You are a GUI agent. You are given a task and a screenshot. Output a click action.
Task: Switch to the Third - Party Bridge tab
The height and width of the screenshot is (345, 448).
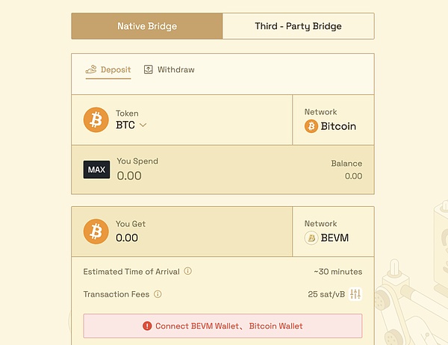[298, 26]
